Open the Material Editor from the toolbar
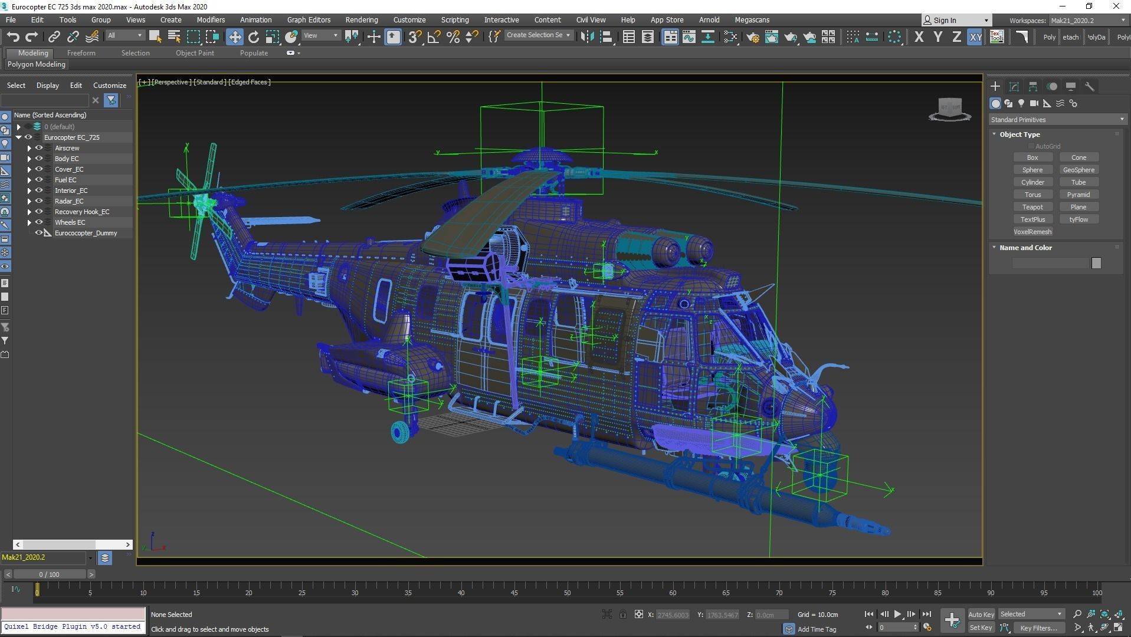The height and width of the screenshot is (637, 1131). 730,37
